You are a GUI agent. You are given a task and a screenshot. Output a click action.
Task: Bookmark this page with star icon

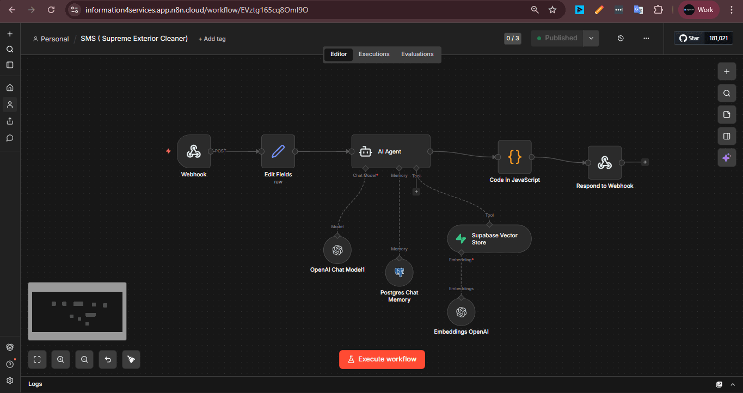coord(552,10)
